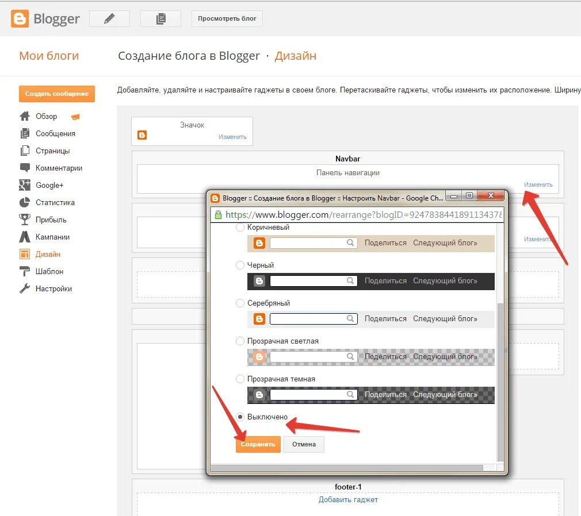Click Изменить link in Значок gadget
The width and height of the screenshot is (581, 516).
click(x=232, y=137)
